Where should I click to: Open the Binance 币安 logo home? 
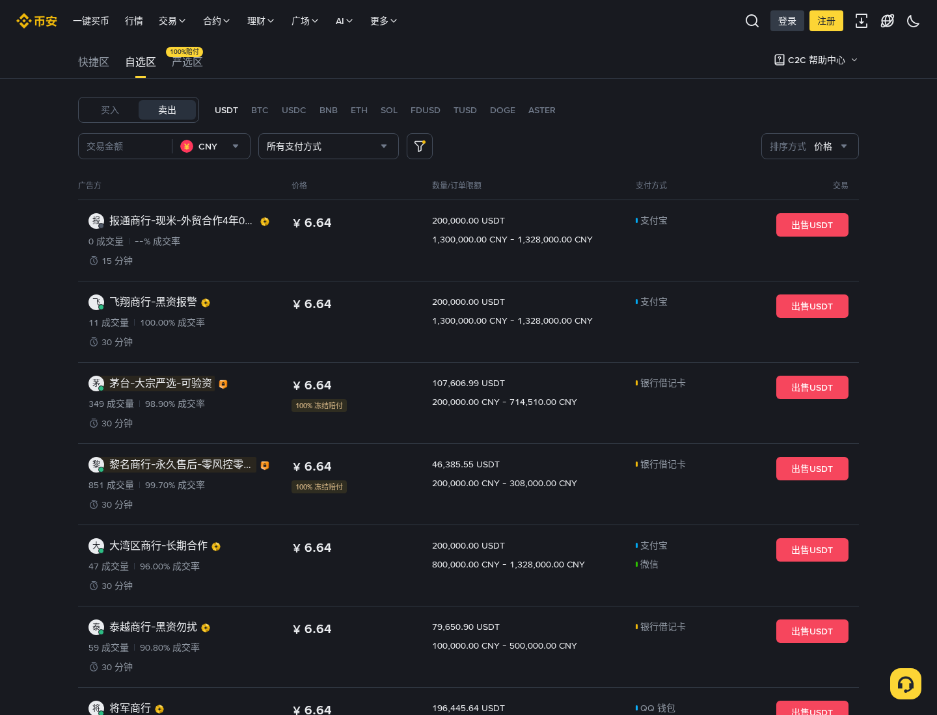tap(36, 21)
